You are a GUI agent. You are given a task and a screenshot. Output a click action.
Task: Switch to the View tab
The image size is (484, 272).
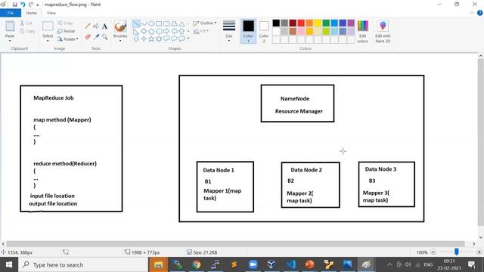(51, 13)
